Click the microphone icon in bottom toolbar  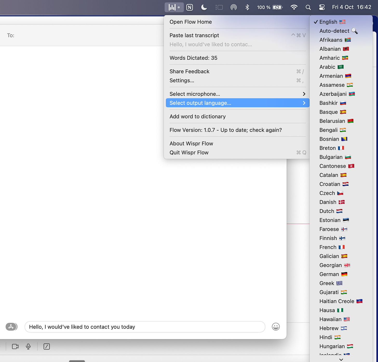(x=28, y=346)
